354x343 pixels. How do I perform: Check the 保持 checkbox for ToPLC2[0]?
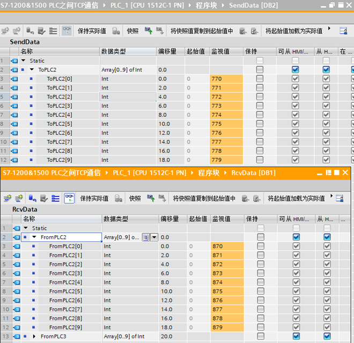pos(260,79)
